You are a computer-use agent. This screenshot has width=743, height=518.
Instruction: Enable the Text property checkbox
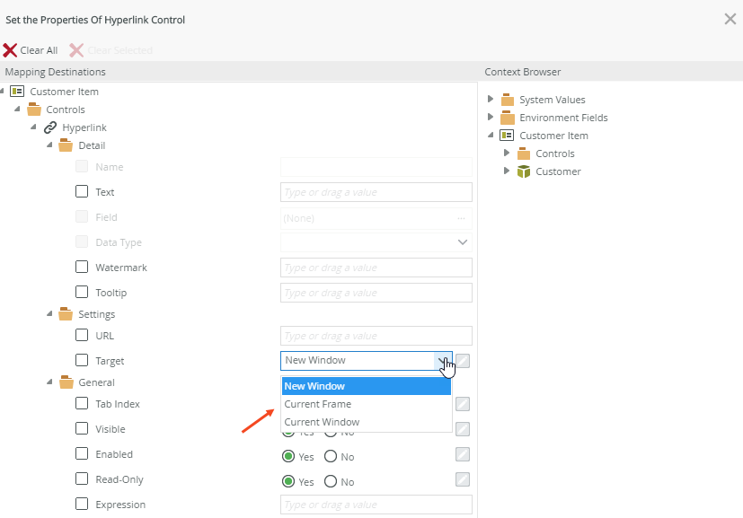point(82,191)
